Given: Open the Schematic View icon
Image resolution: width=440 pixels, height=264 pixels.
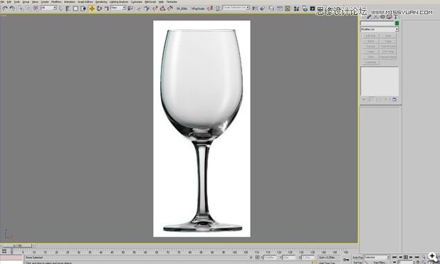Looking at the screenshot, I should [288, 9].
